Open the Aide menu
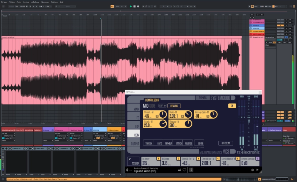The width and height of the screenshot is (297, 182). (x=62, y=2)
